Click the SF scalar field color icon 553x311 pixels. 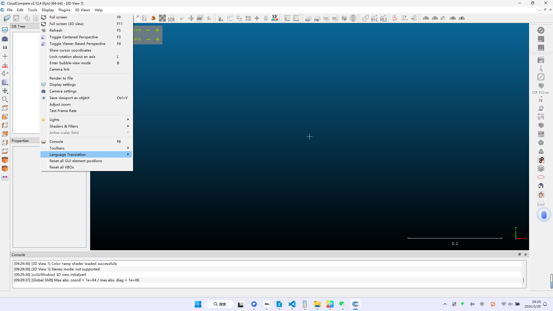275,18
